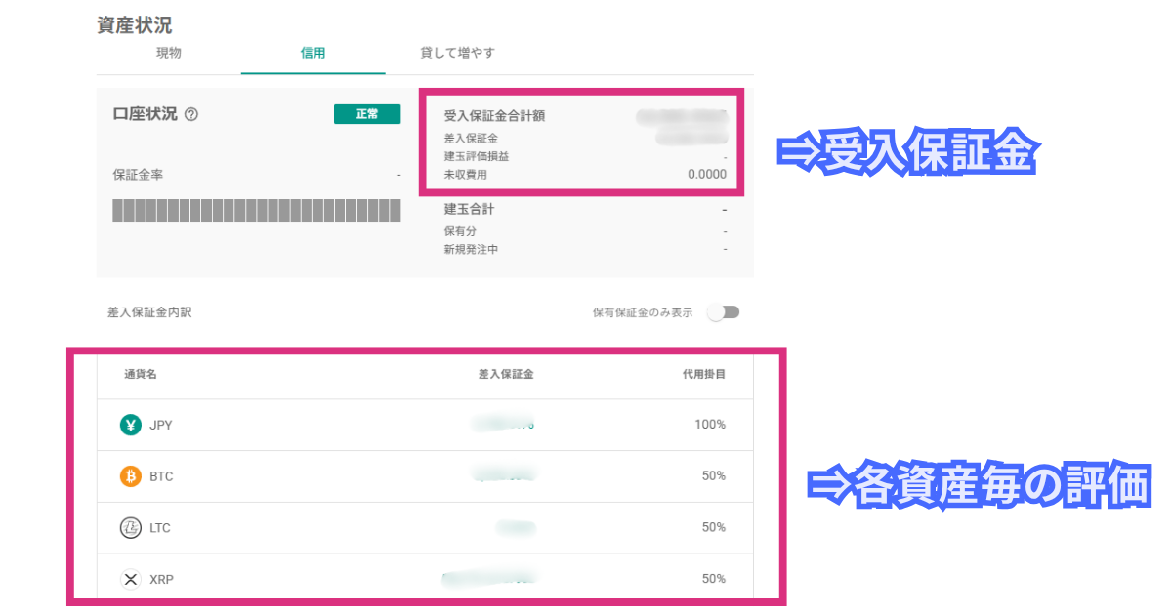Select the BTC row label
This screenshot has width=1172, height=615.
point(161,477)
